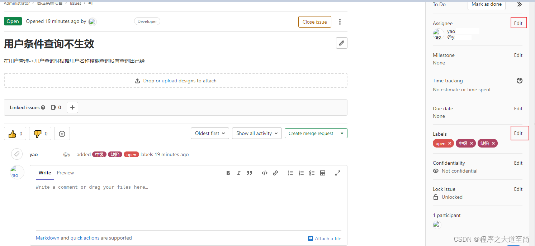Remove the 中级 label with X
The width and height of the screenshot is (535, 246).
coord(472,143)
